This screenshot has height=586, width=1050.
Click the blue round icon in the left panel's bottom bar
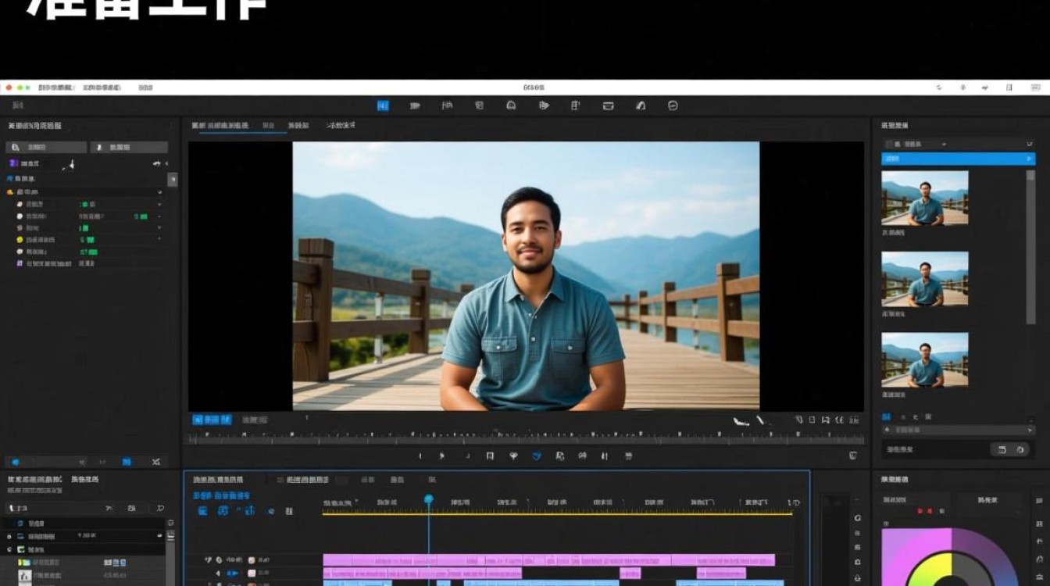pos(15,462)
